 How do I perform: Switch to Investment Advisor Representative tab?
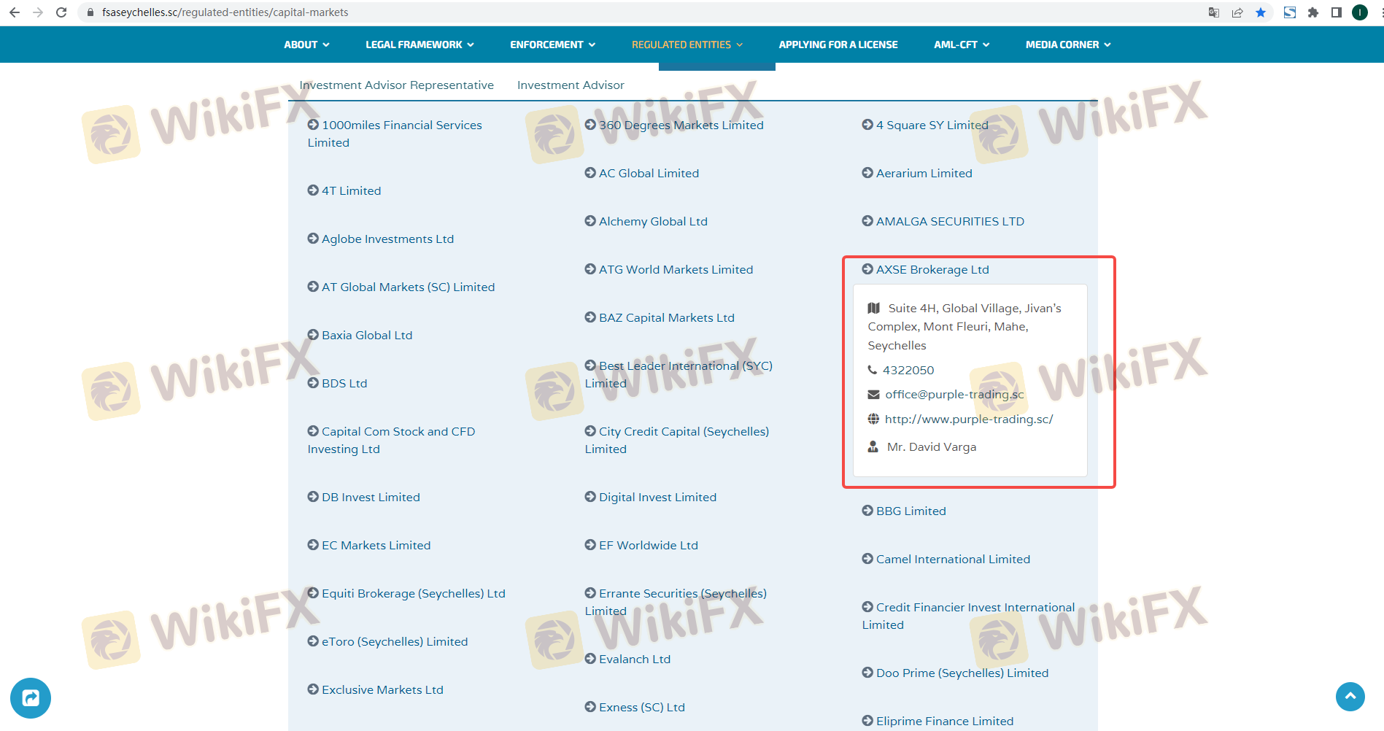396,85
